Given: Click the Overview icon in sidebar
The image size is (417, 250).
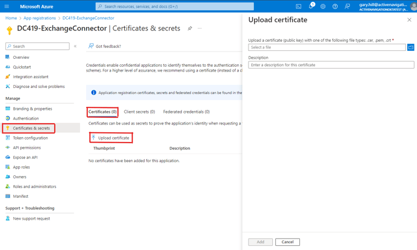Looking at the screenshot, I should (x=8, y=57).
